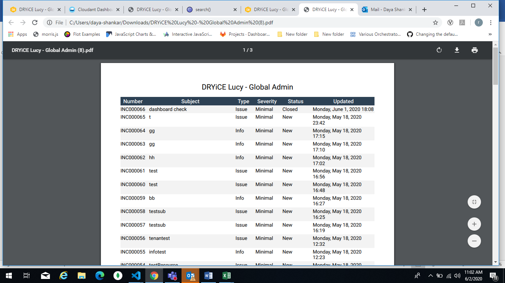
Task: Open the V extension icon
Action: click(x=450, y=22)
